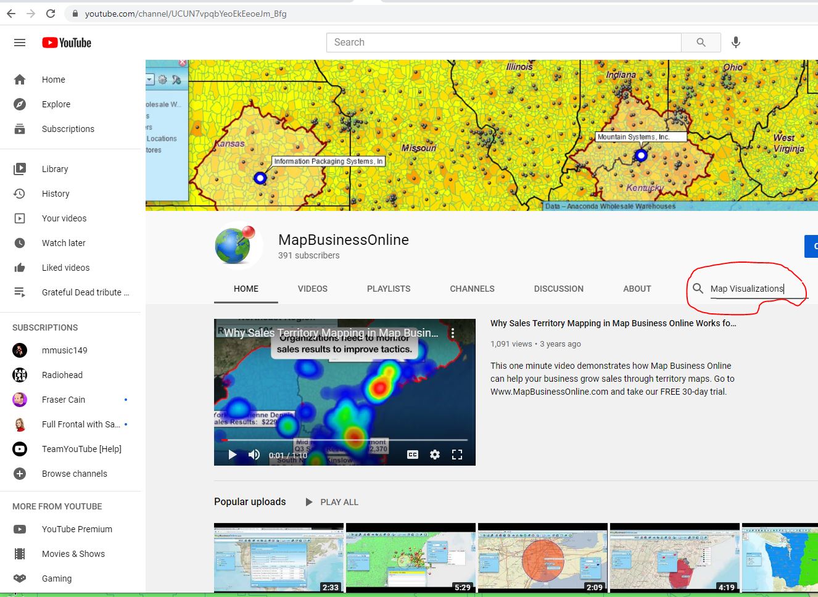818x597 pixels.
Task: Go back with browser back arrow
Action: coord(11,13)
